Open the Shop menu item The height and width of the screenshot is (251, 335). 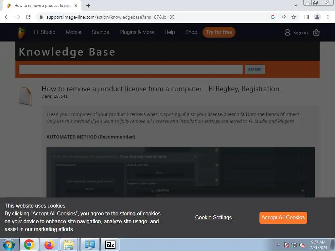pos(191,32)
